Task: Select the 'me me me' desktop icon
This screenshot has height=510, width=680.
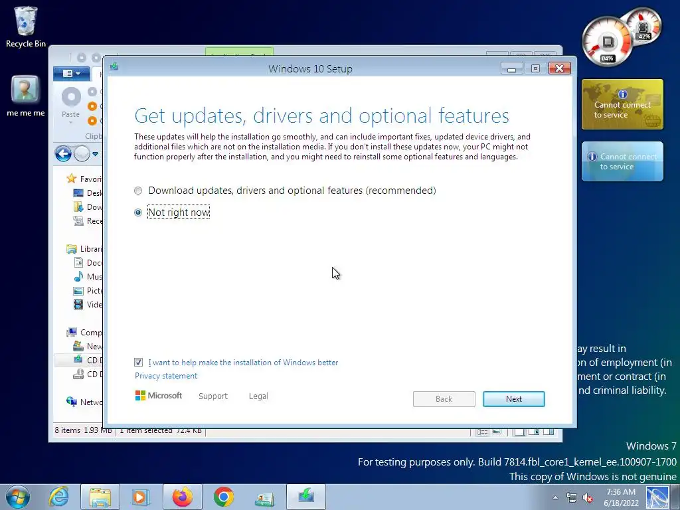Action: point(26,96)
